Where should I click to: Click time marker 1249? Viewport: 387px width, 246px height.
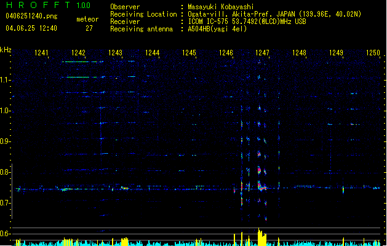pos(336,52)
